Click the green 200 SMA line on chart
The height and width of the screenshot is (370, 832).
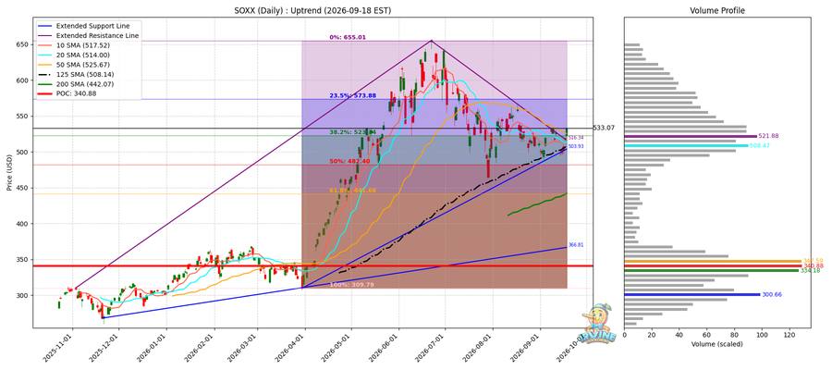(537, 204)
